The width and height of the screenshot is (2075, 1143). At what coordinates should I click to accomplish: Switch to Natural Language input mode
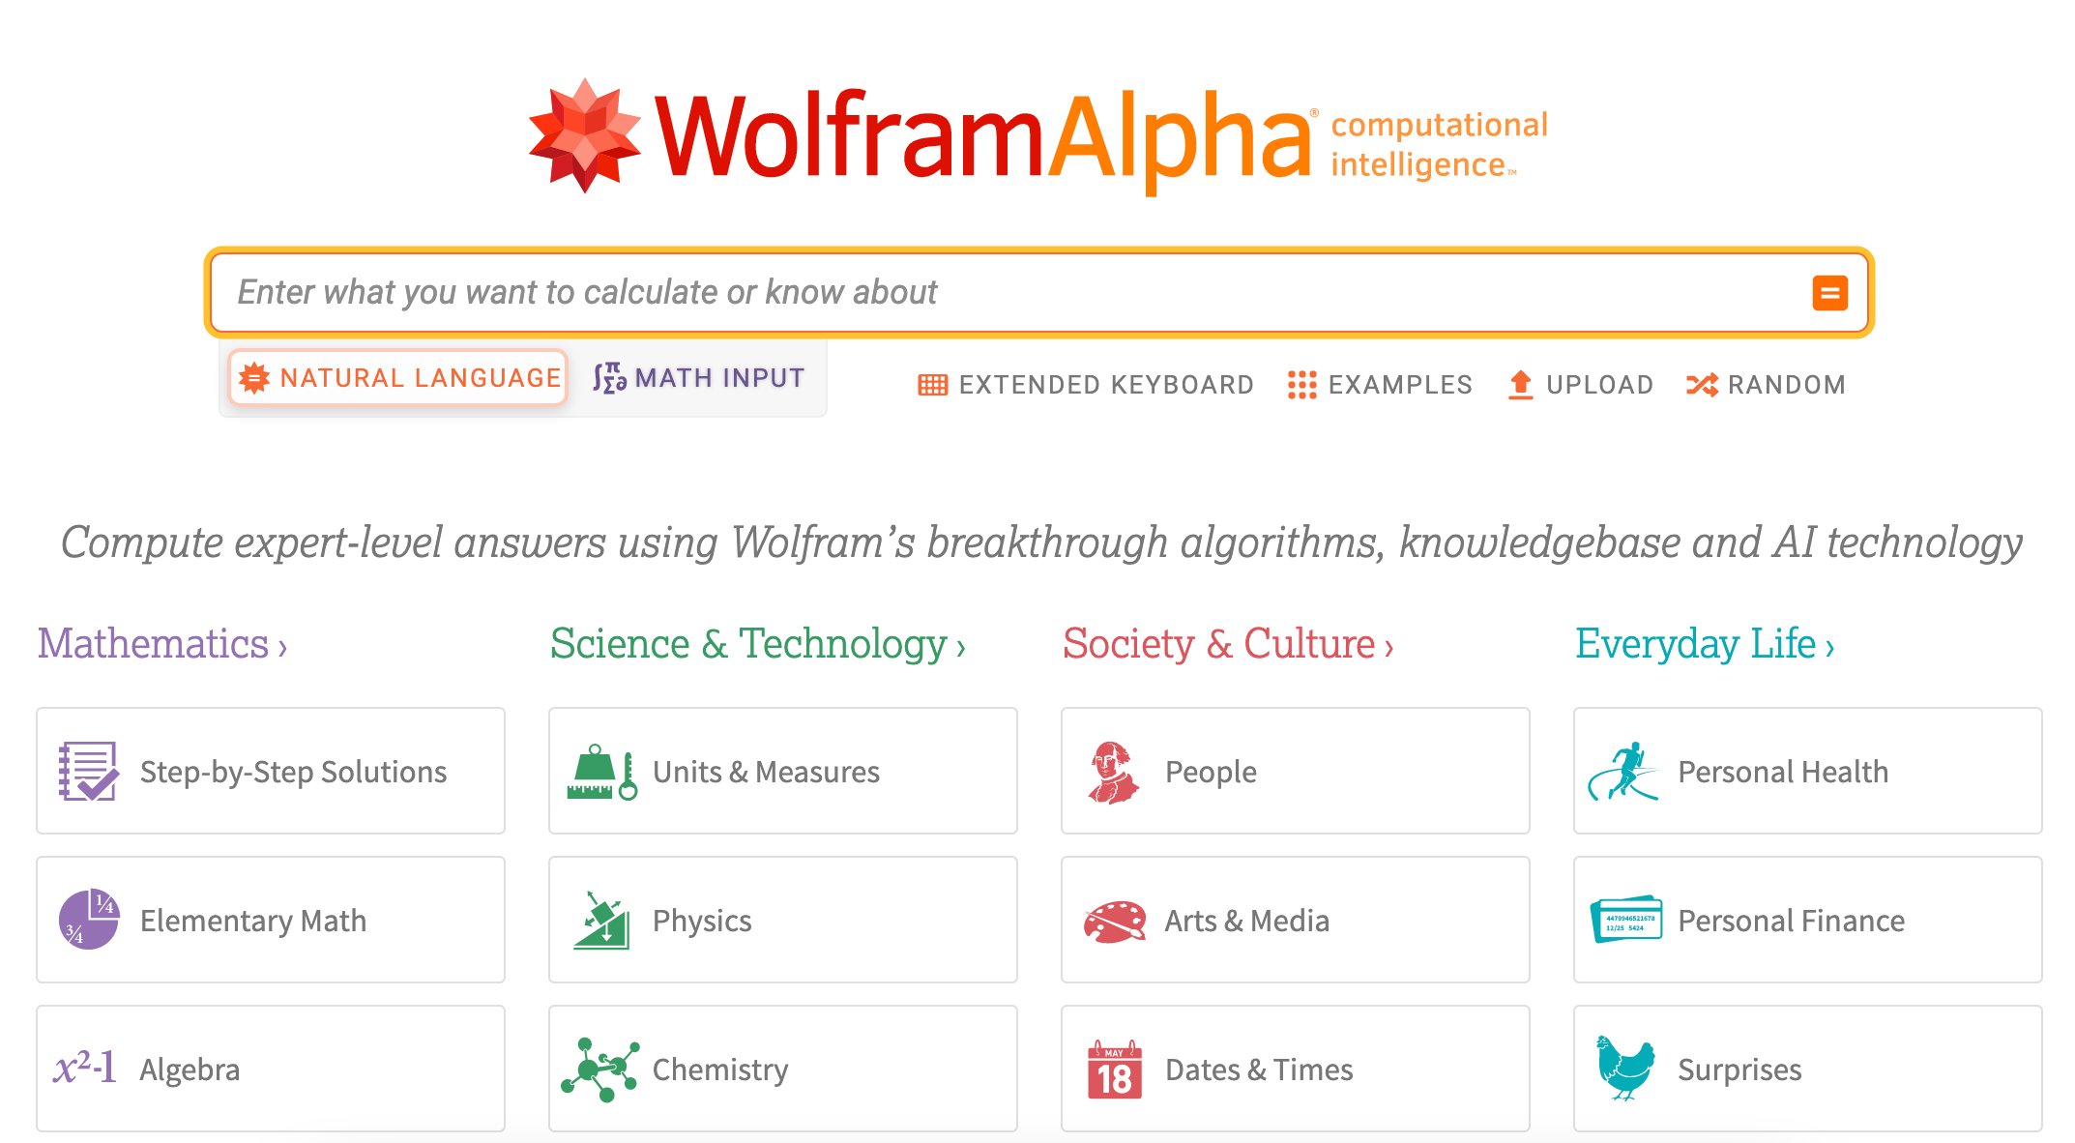click(398, 378)
